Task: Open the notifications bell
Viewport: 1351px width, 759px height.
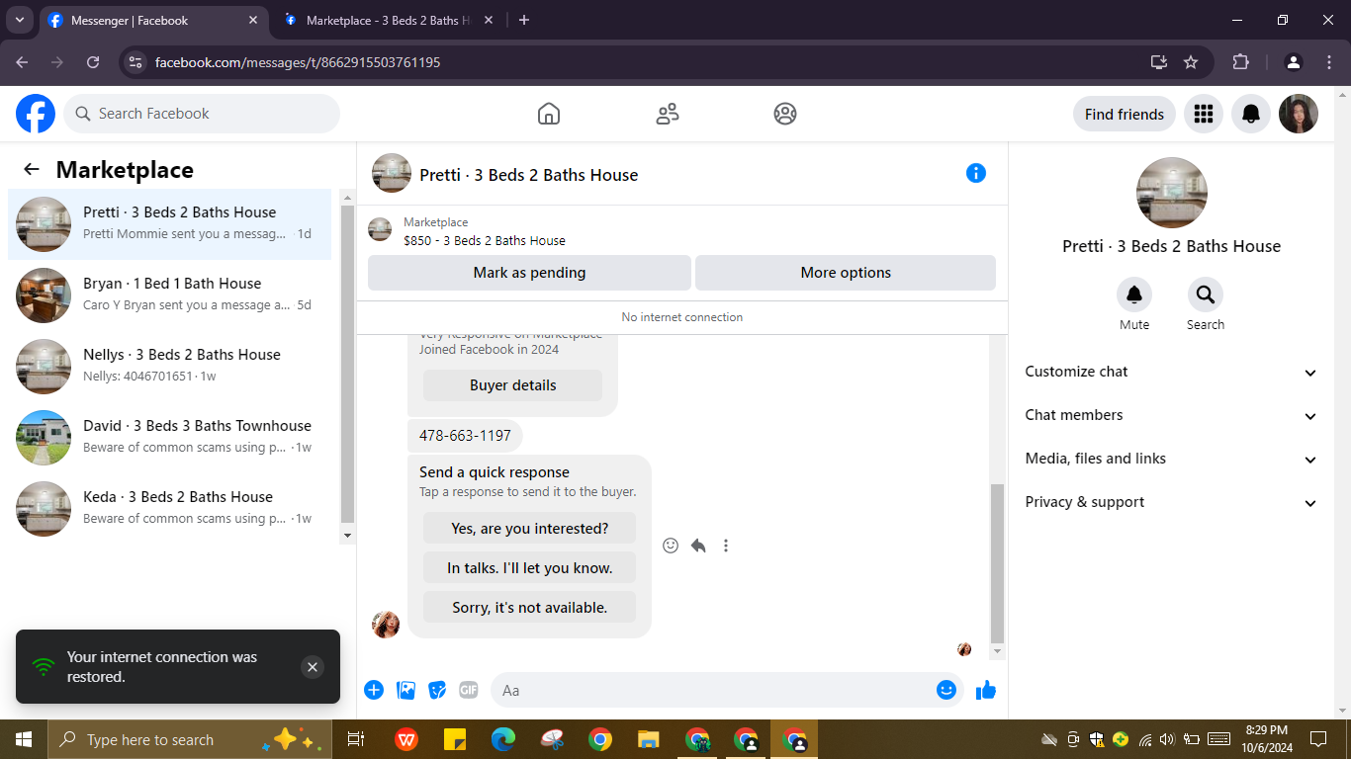Action: [x=1251, y=114]
